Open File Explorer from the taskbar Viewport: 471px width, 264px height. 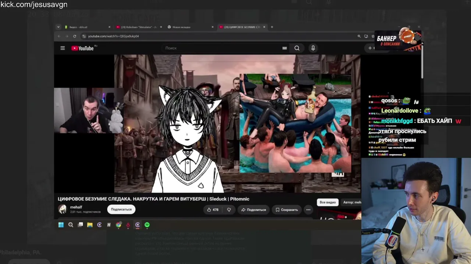(90, 225)
